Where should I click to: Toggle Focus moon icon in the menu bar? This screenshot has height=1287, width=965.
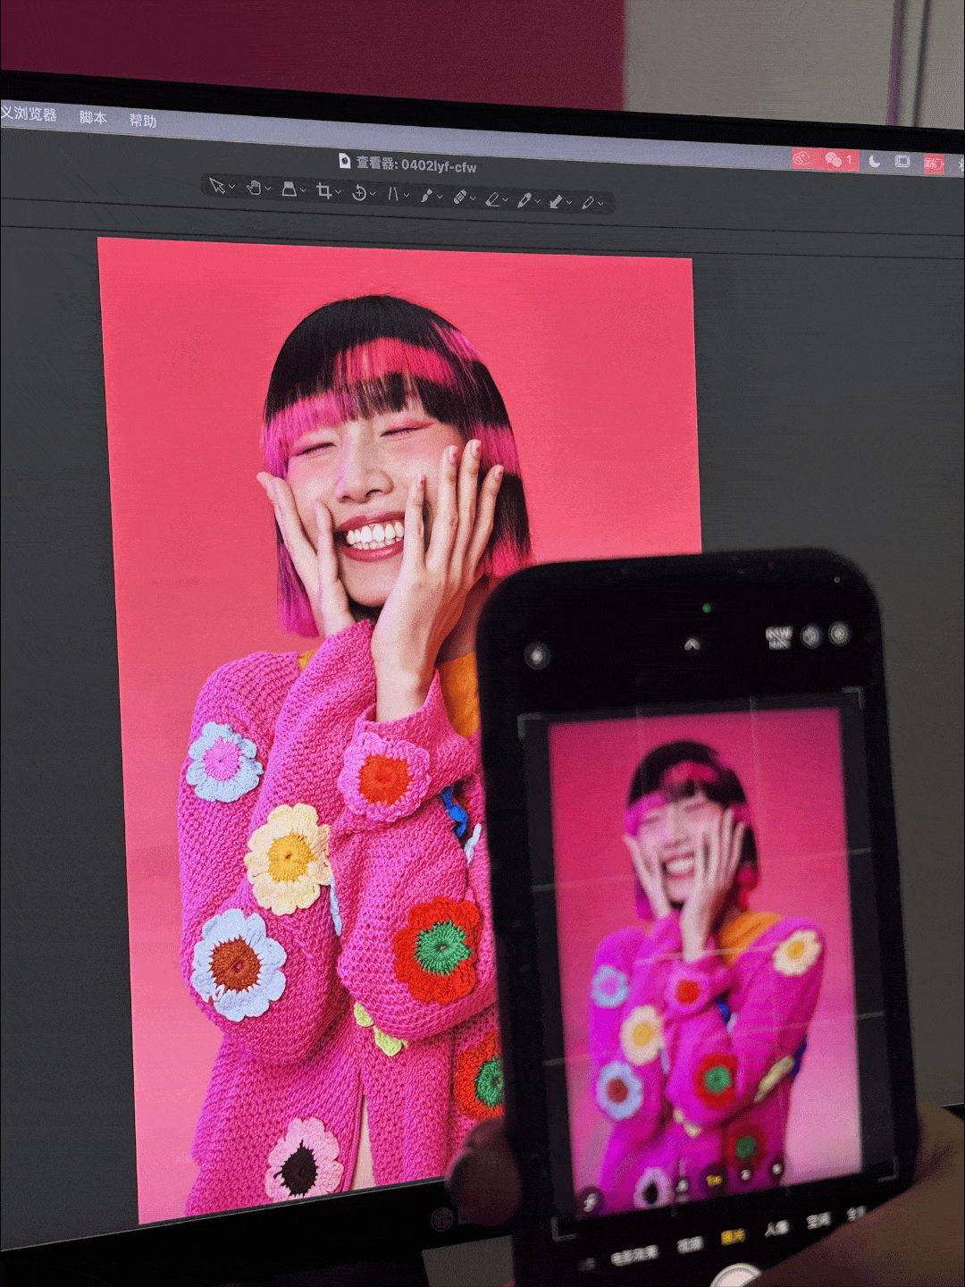[875, 161]
